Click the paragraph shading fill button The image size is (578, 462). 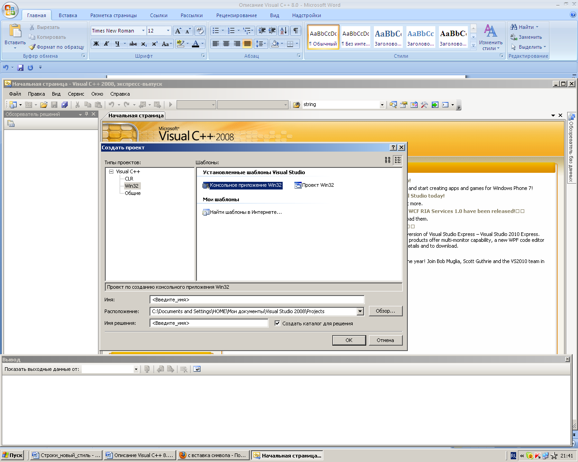coord(275,44)
